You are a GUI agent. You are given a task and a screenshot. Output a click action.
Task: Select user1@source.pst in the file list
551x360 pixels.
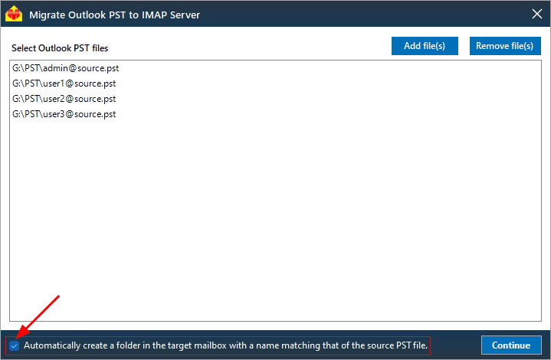tap(64, 83)
